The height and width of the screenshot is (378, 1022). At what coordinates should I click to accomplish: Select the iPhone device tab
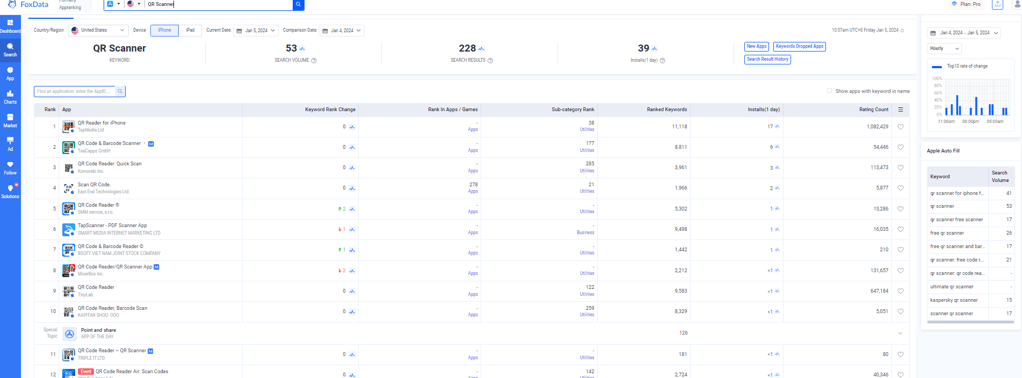coord(164,31)
